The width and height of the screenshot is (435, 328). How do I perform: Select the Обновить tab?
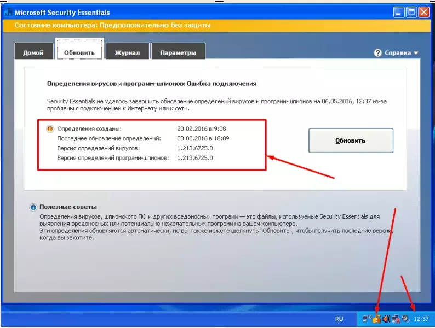tap(79, 50)
